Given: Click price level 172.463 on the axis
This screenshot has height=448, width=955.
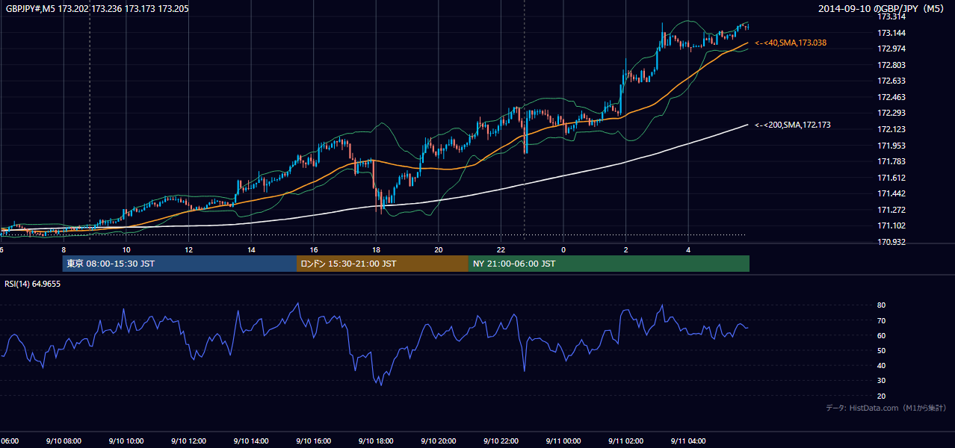Looking at the screenshot, I should click(x=891, y=97).
